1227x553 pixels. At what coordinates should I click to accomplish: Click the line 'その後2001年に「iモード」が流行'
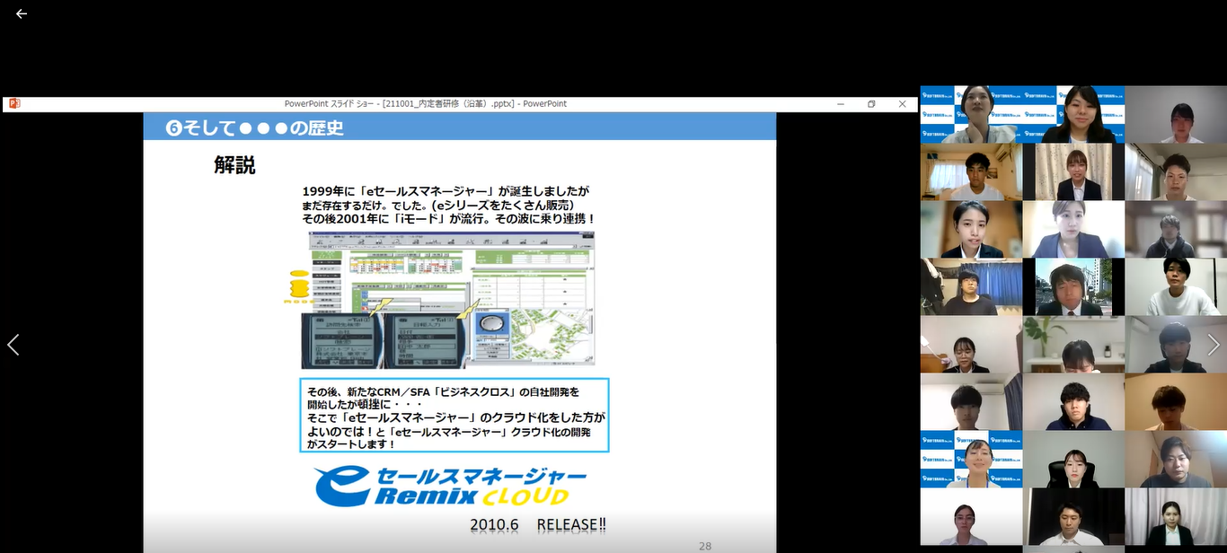click(449, 218)
